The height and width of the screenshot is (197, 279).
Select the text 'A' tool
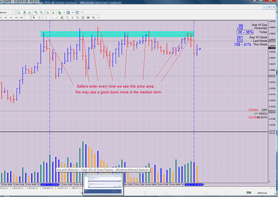pyautogui.click(x=72, y=17)
